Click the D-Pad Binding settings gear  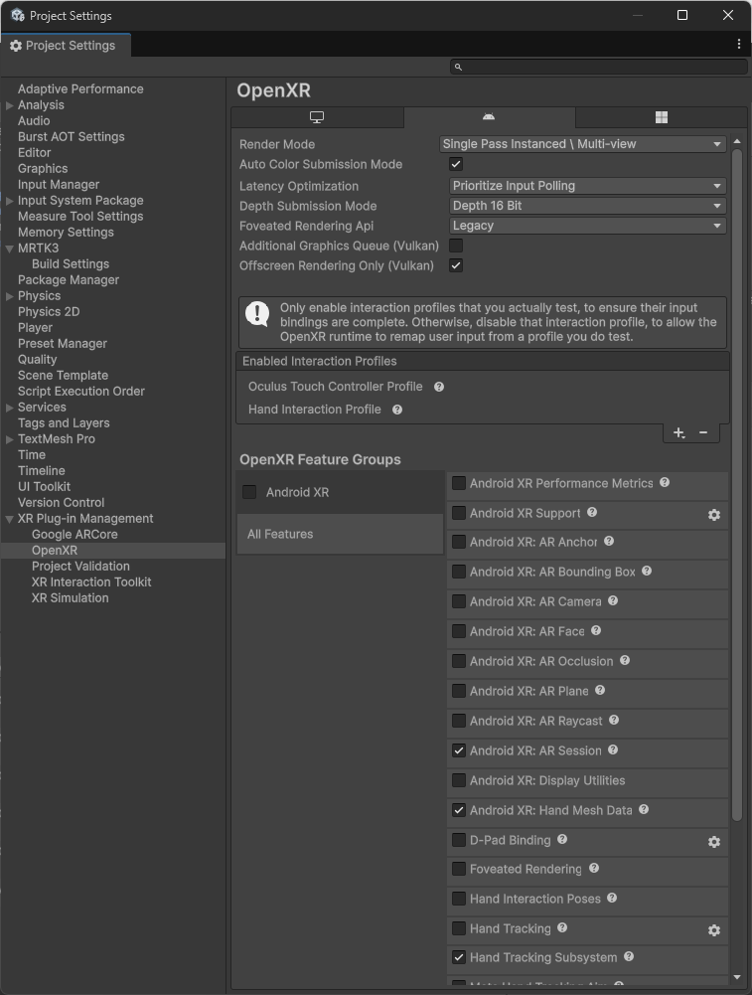(713, 842)
